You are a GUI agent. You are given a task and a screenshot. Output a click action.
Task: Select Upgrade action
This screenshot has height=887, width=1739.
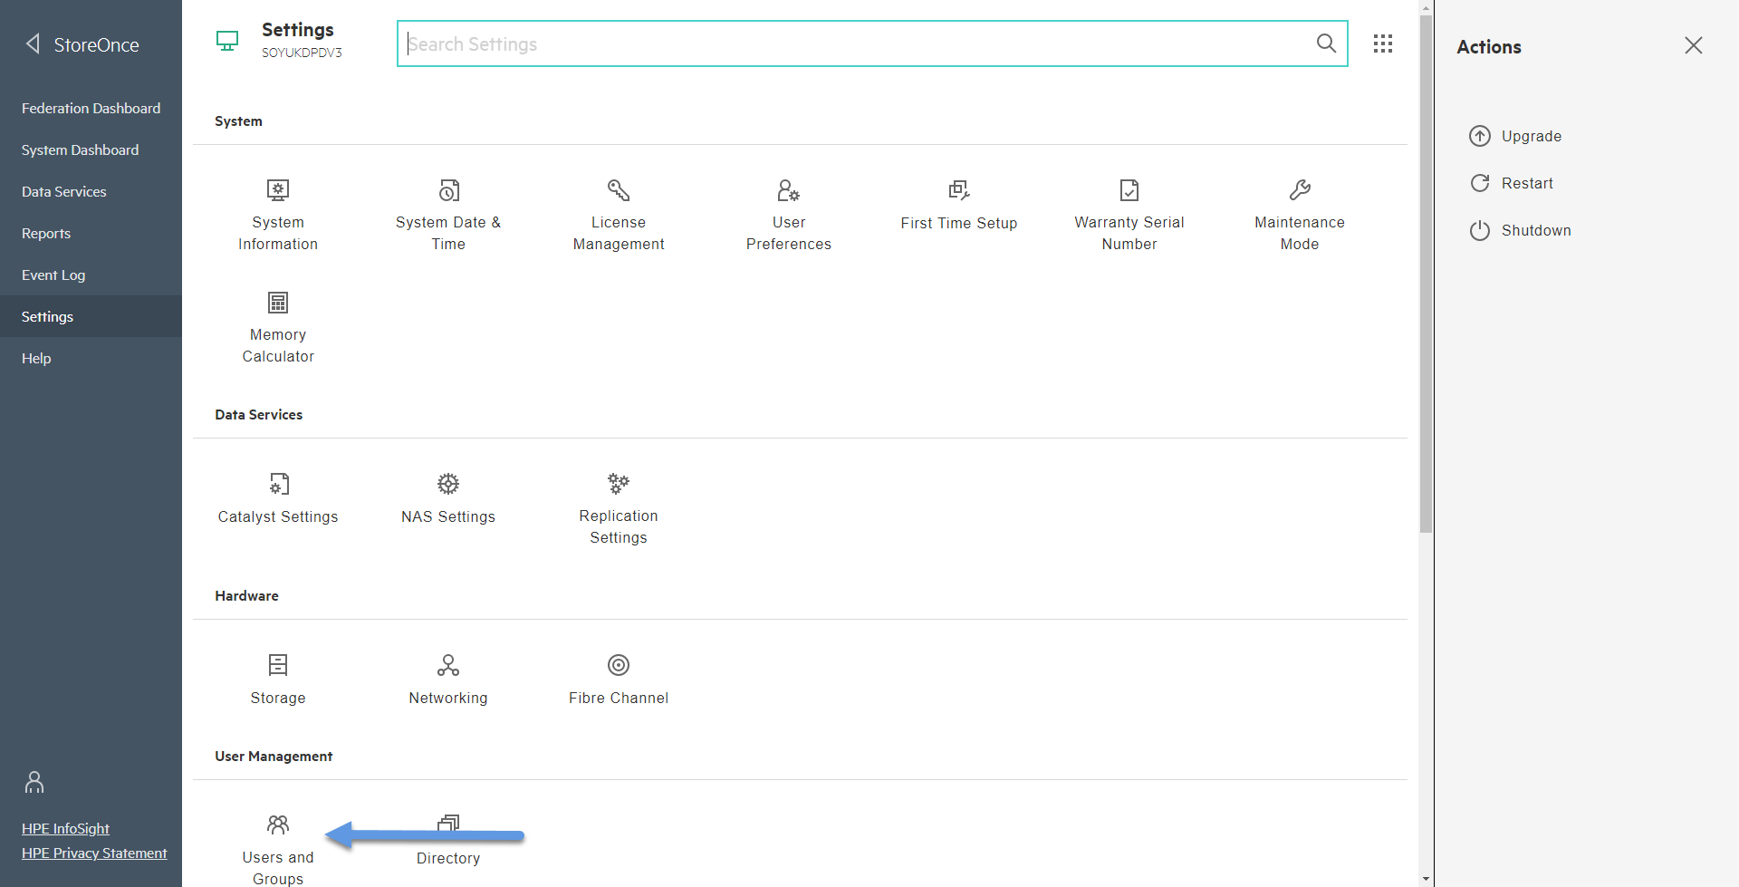pos(1515,136)
